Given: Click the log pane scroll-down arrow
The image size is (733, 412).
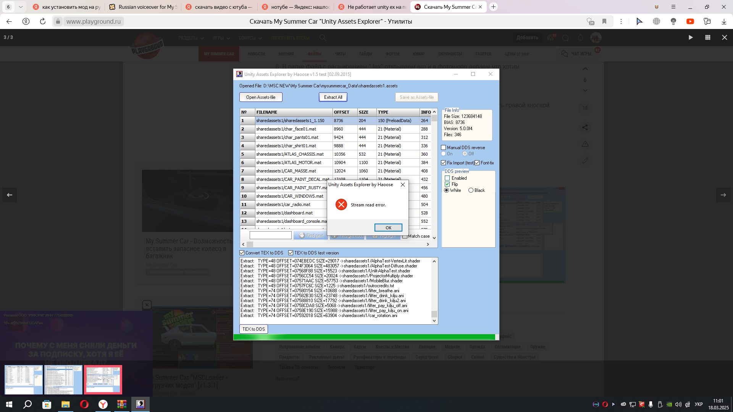Looking at the screenshot, I should 434,321.
